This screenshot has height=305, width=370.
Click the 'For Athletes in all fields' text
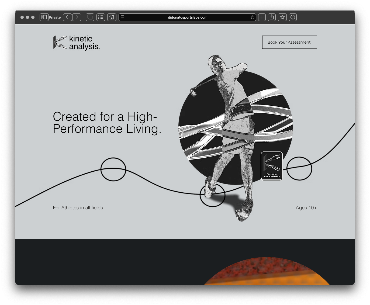coord(78,208)
